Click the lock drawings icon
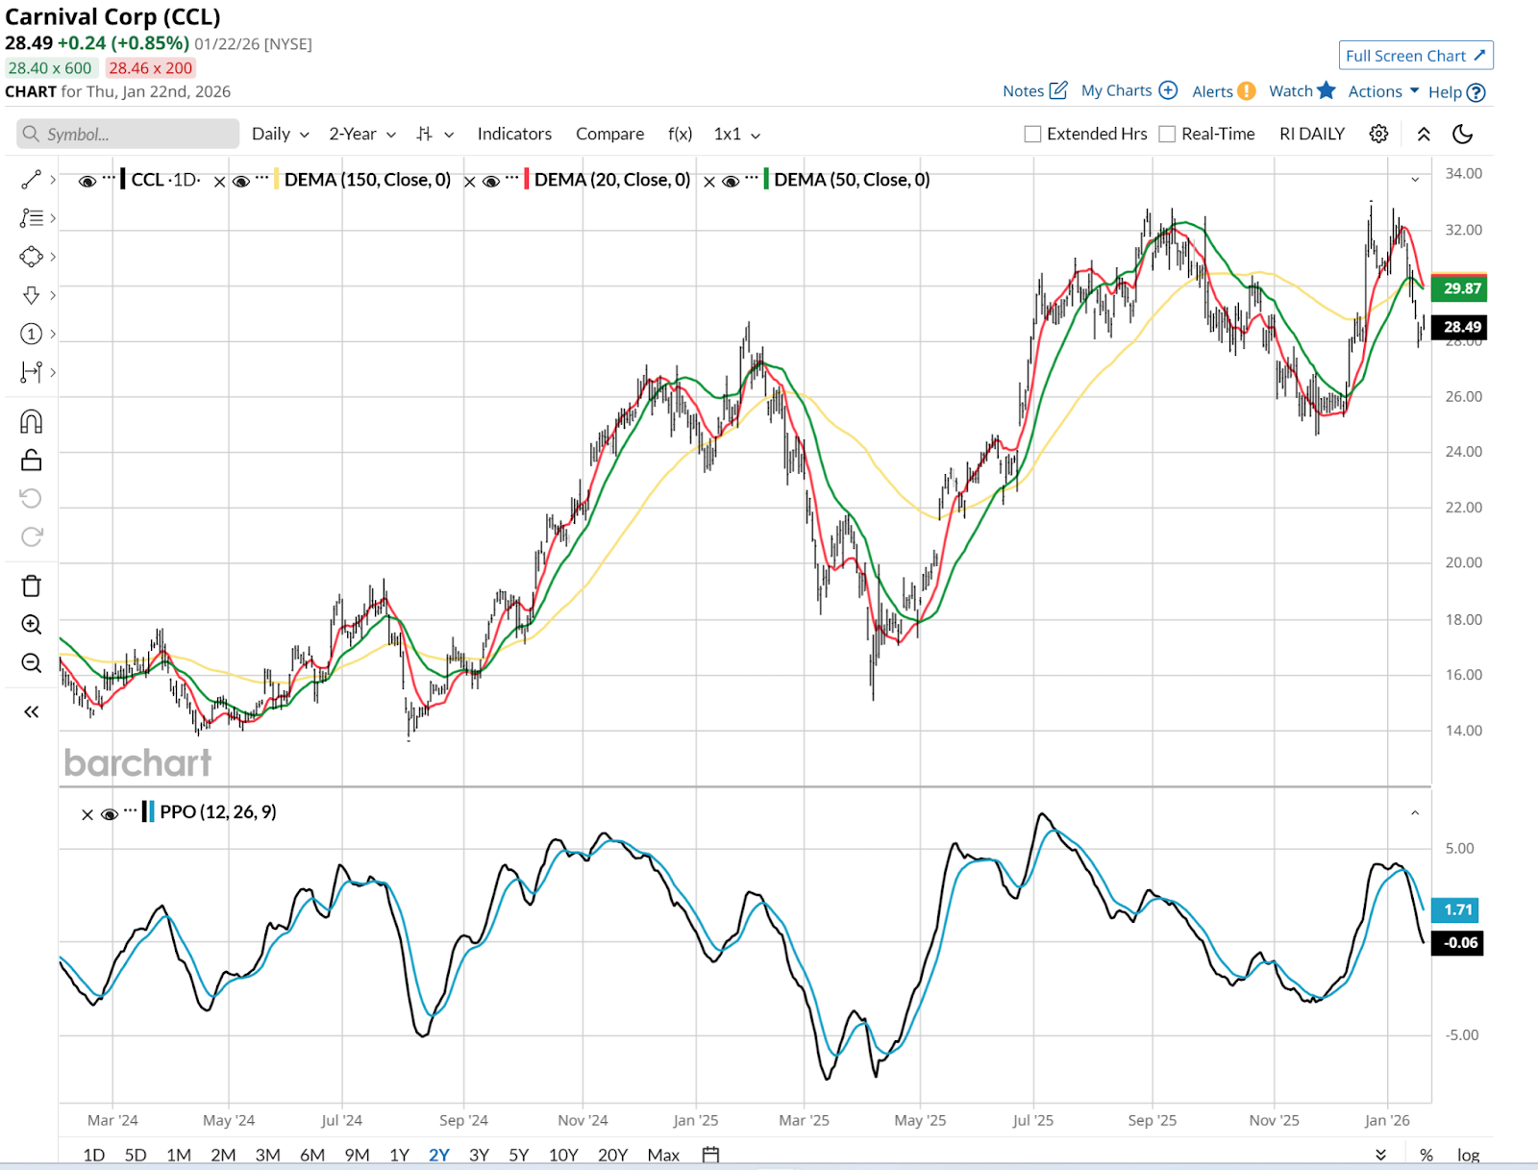The image size is (1538, 1170). click(x=31, y=461)
